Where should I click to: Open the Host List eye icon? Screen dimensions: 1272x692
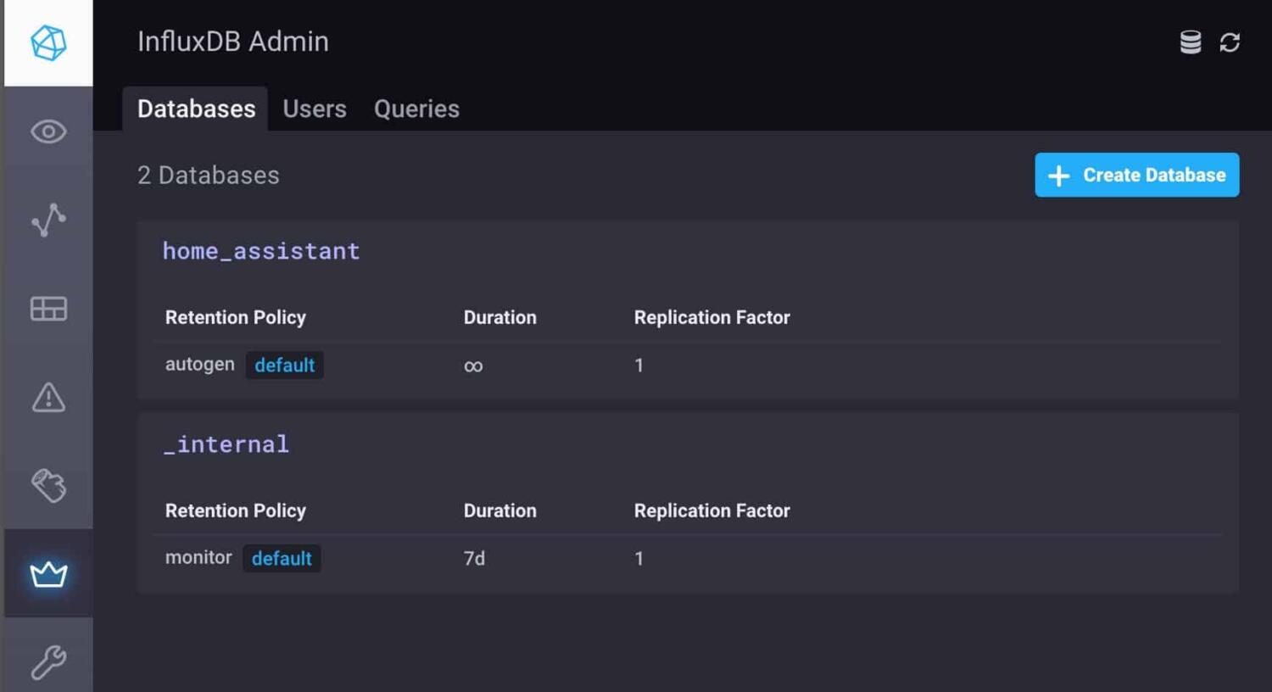tap(48, 132)
